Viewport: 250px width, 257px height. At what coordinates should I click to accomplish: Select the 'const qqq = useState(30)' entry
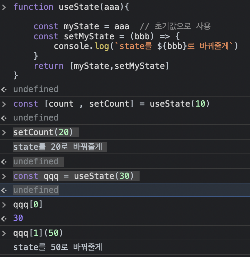[74, 176]
